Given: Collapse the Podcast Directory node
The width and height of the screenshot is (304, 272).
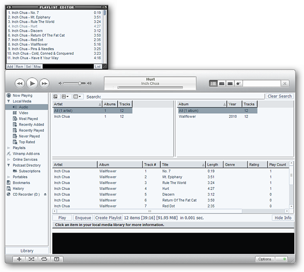Looking at the screenshot, I should click(x=9, y=165).
